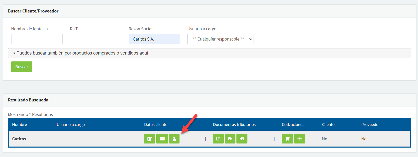Click the plus circle add quotation icon

(299, 139)
